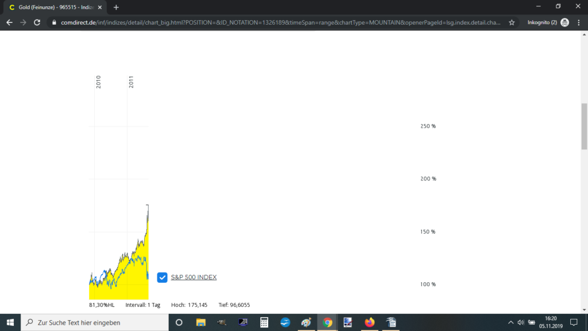Click the 2011 year label on chart

coord(131,82)
